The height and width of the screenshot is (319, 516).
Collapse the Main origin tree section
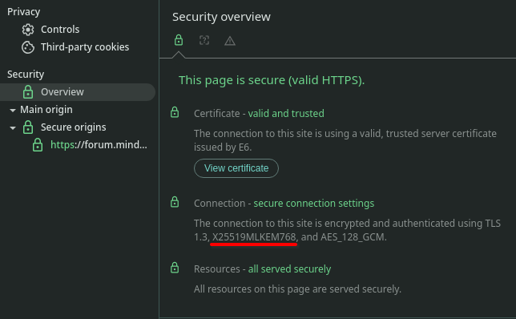pos(13,111)
